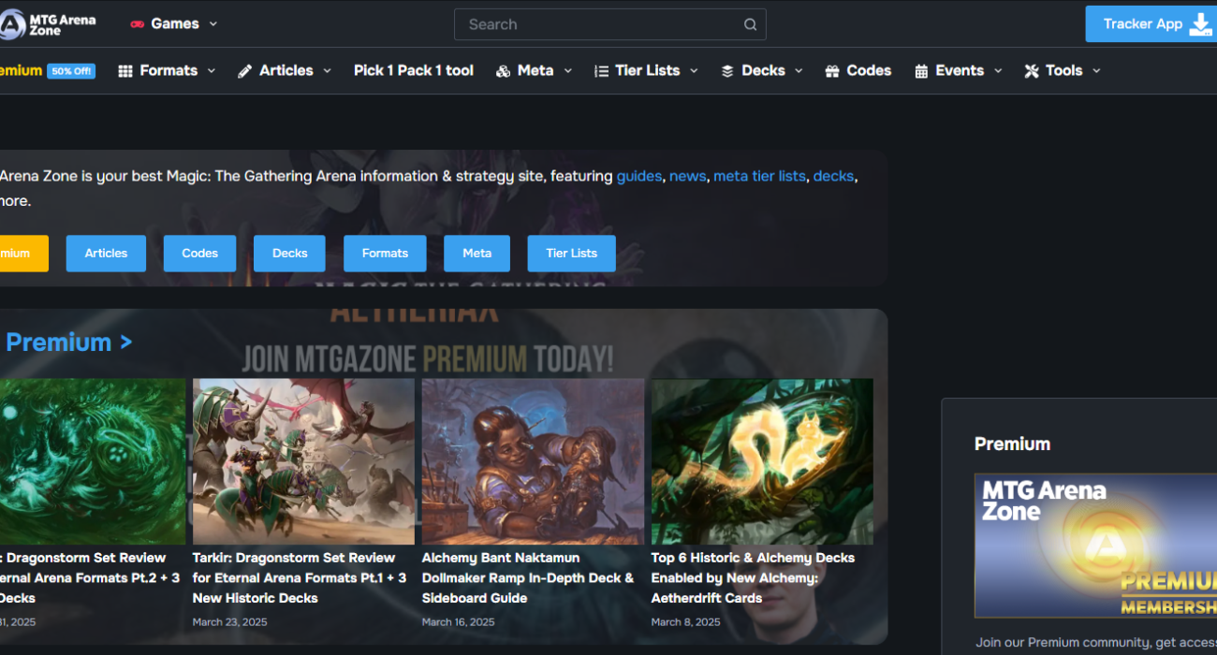Expand the Tools menu chevron
This screenshot has height=655, width=1217.
[x=1096, y=71]
